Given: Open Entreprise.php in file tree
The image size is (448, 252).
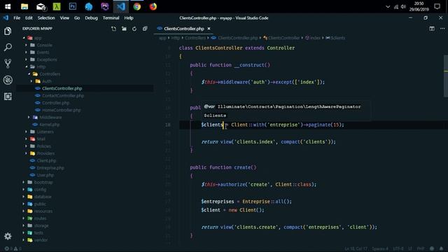Looking at the screenshot, I should pyautogui.click(x=50, y=168).
